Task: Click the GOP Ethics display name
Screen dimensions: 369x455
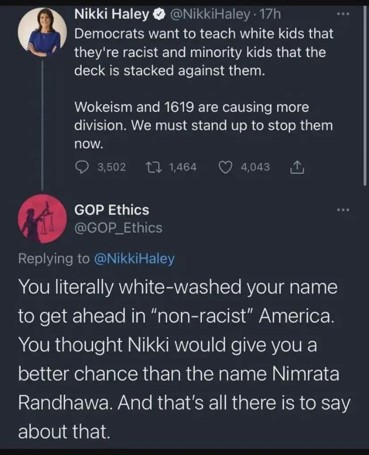Action: pyautogui.click(x=111, y=209)
